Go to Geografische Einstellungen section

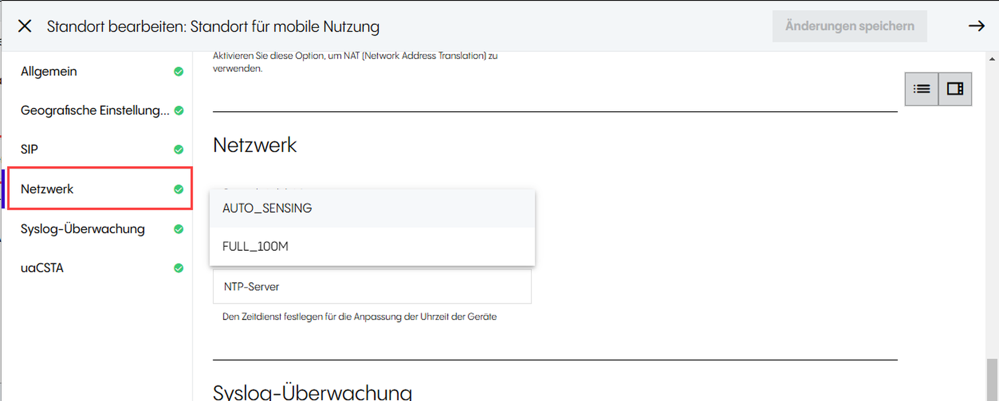click(95, 111)
